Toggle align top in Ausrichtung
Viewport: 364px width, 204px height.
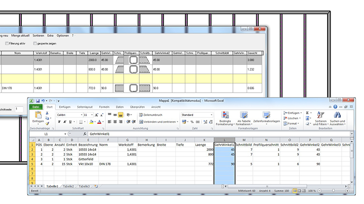pos(110,115)
